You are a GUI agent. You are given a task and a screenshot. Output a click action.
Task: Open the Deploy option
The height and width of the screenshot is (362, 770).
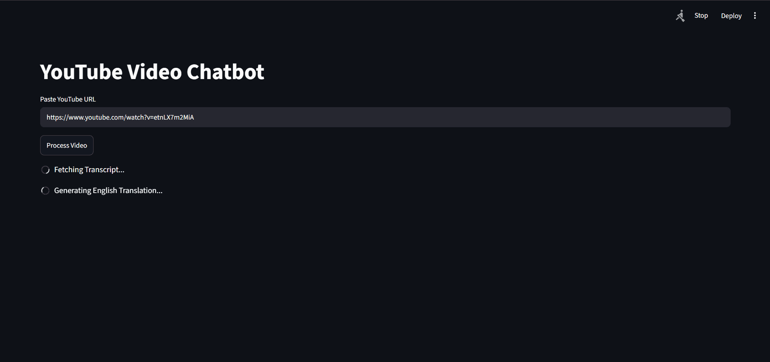(x=731, y=16)
